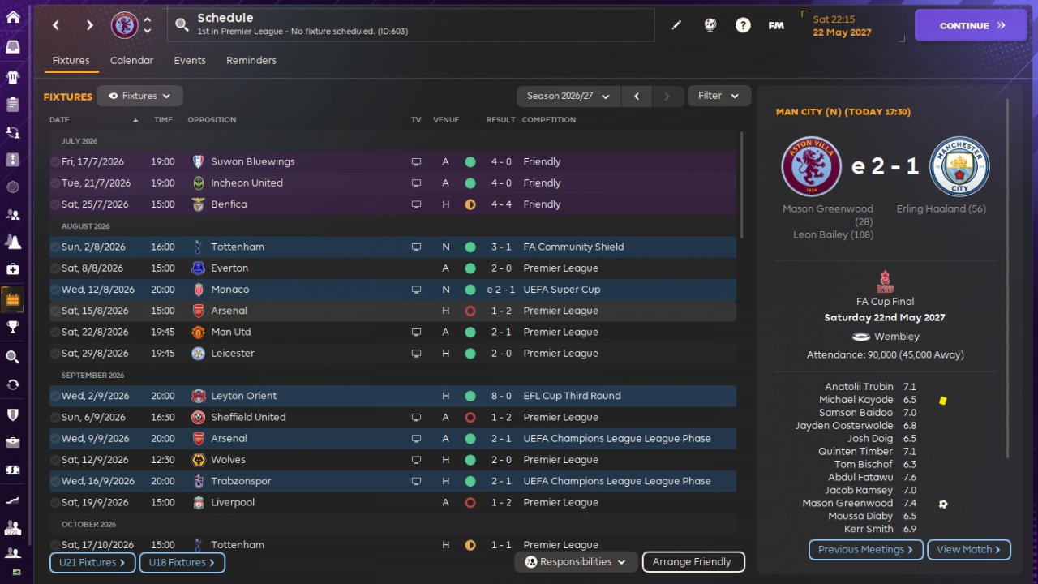Open the Squad shirt icon in sidebar
1038x584 pixels.
click(13, 78)
